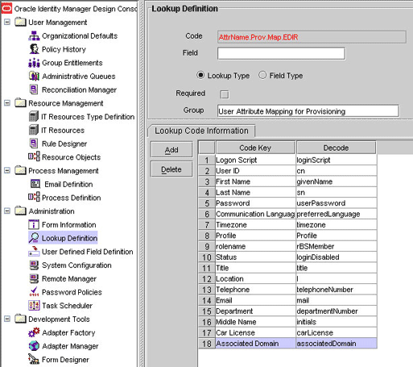Click the givenName decode cell
The image size is (413, 367).
337,181
